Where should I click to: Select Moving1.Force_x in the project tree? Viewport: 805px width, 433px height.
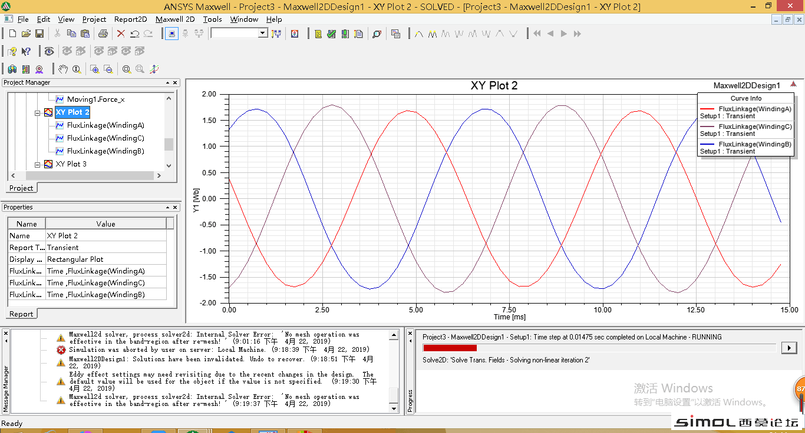95,99
